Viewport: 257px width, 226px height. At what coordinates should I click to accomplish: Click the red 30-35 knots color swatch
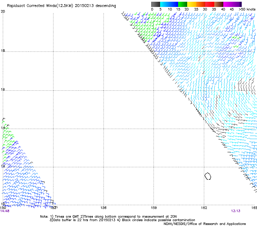coord(210,4)
